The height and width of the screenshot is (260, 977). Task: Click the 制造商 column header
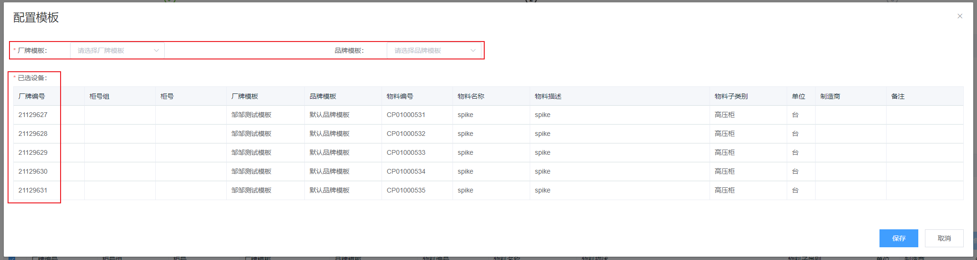tap(830, 96)
